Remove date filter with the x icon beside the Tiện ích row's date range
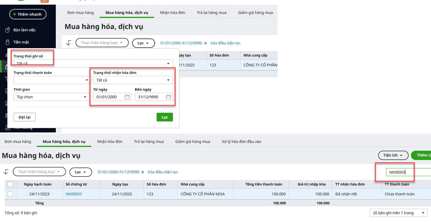 143,172
